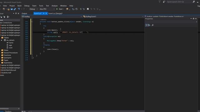
Task: Click the Property Pages wrench icon
Action: pos(152,25)
